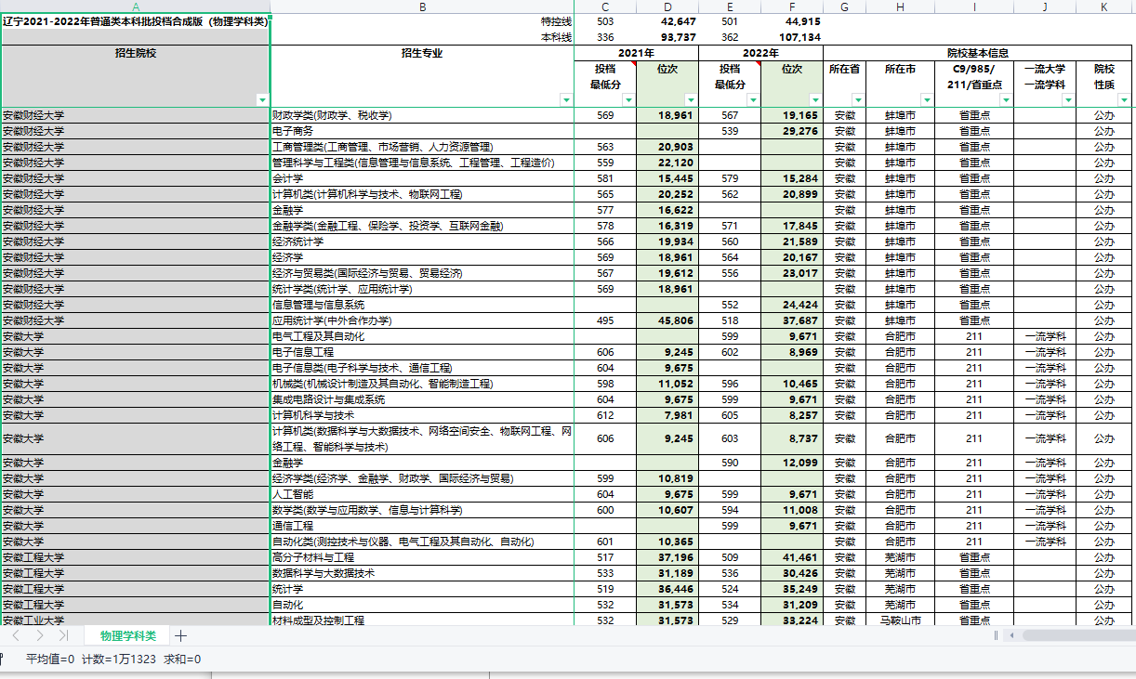
Task: Open C9/985/211/省重点 filter dropdown
Action: point(1006,99)
